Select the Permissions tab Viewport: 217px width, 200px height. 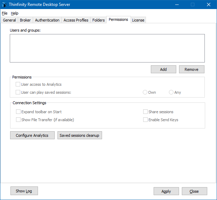pyautogui.click(x=118, y=19)
